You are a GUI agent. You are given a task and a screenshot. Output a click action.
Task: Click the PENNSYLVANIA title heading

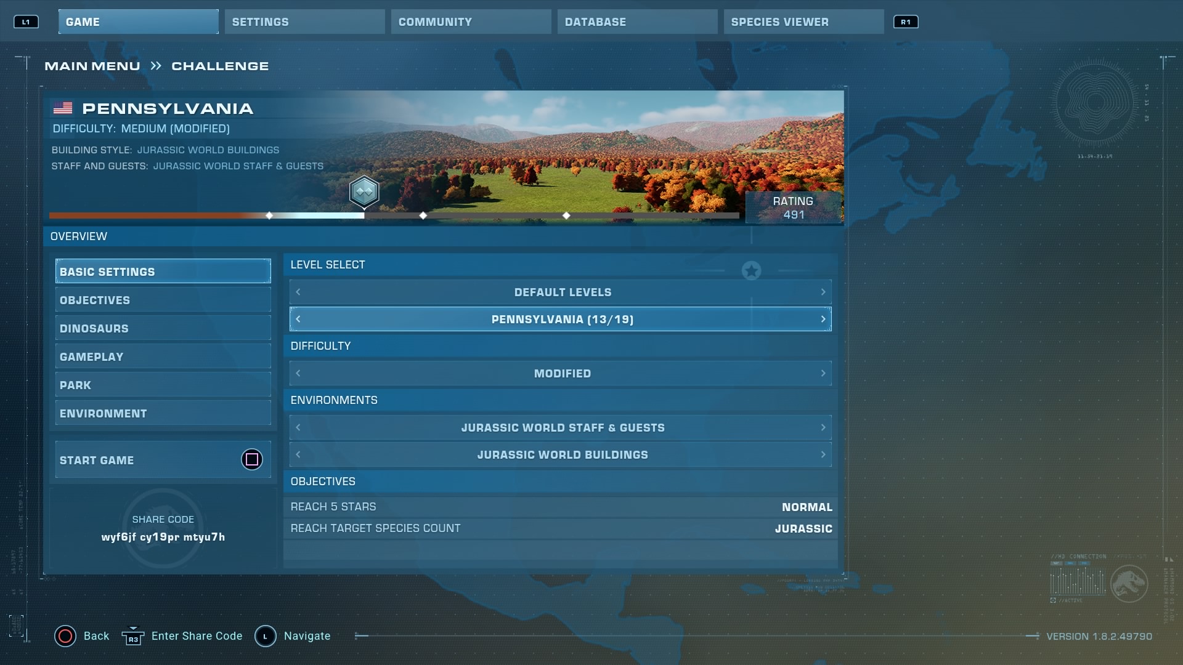tap(168, 108)
